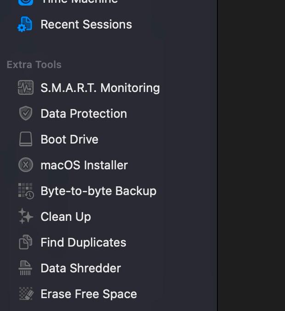Viewport: 285px width, 311px height.
Task: Click the Byte-to-byte Backup grid icon
Action: coord(26,191)
